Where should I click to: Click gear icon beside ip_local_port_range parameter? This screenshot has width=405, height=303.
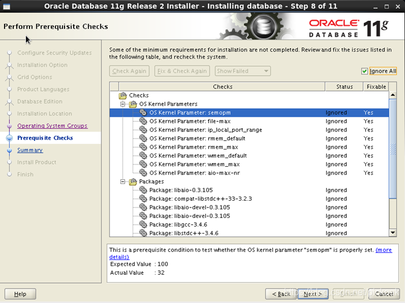coord(143,129)
